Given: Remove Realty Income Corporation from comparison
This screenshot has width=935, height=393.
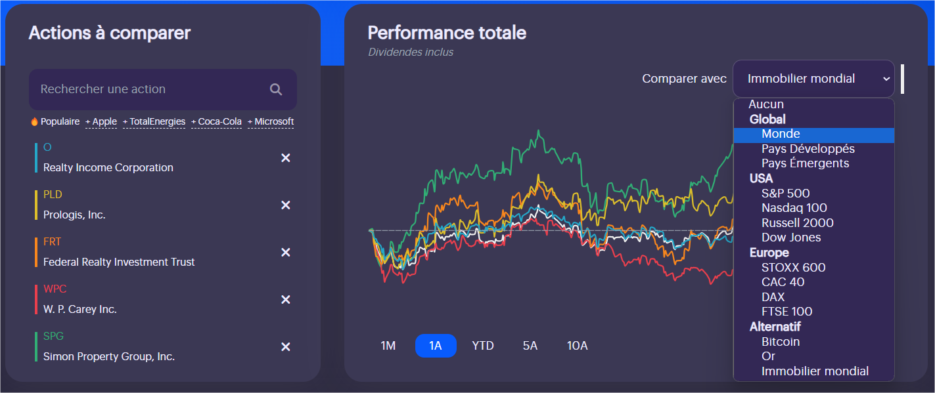Looking at the screenshot, I should point(286,158).
